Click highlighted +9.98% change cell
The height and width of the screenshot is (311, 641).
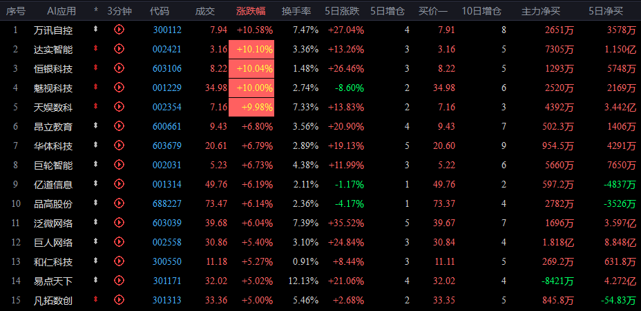click(x=251, y=108)
